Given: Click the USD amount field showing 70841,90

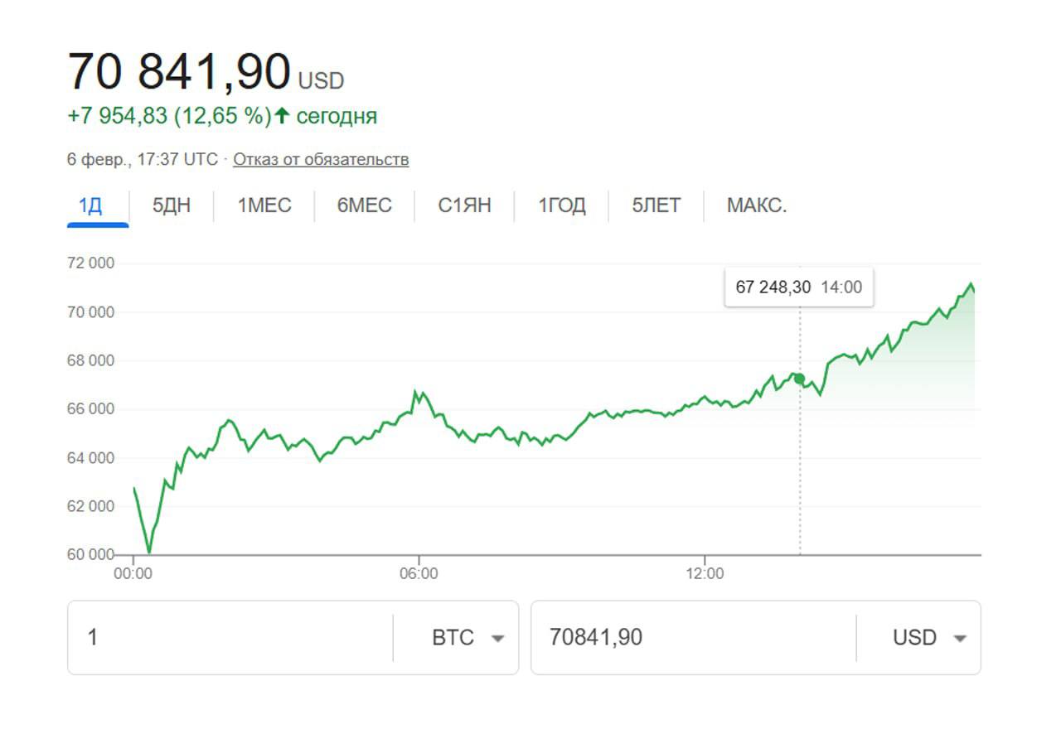Looking at the screenshot, I should coord(693,638).
